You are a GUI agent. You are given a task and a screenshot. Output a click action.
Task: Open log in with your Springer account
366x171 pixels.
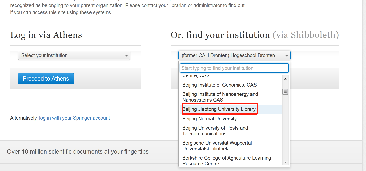click(x=74, y=118)
